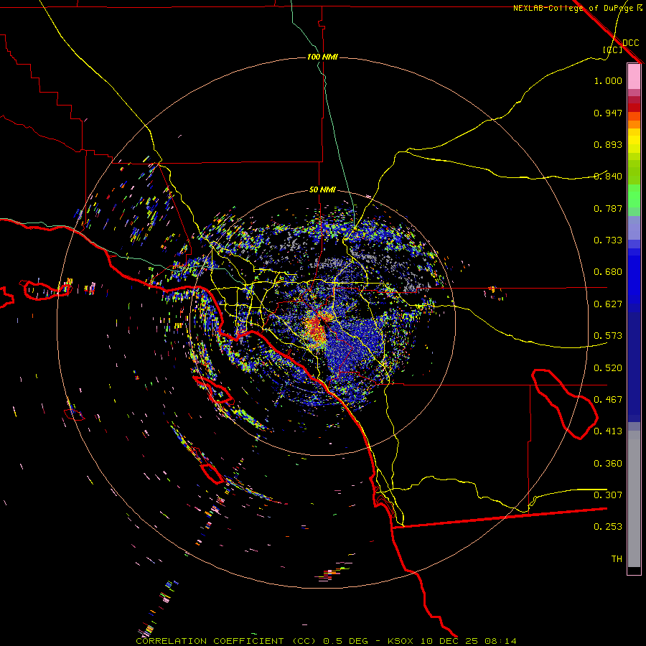This screenshot has width=646, height=646.
Task: Click the 0.680 scale value
Action: coord(608,272)
